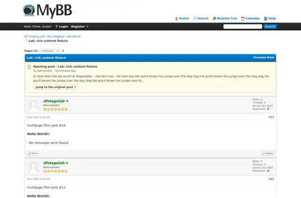Click Jump to the original post
The width and height of the screenshot is (301, 198).
click(56, 87)
